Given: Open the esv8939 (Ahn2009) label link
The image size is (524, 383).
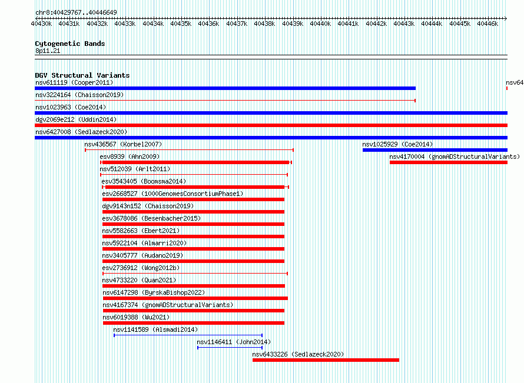Looking at the screenshot, I should [130, 156].
